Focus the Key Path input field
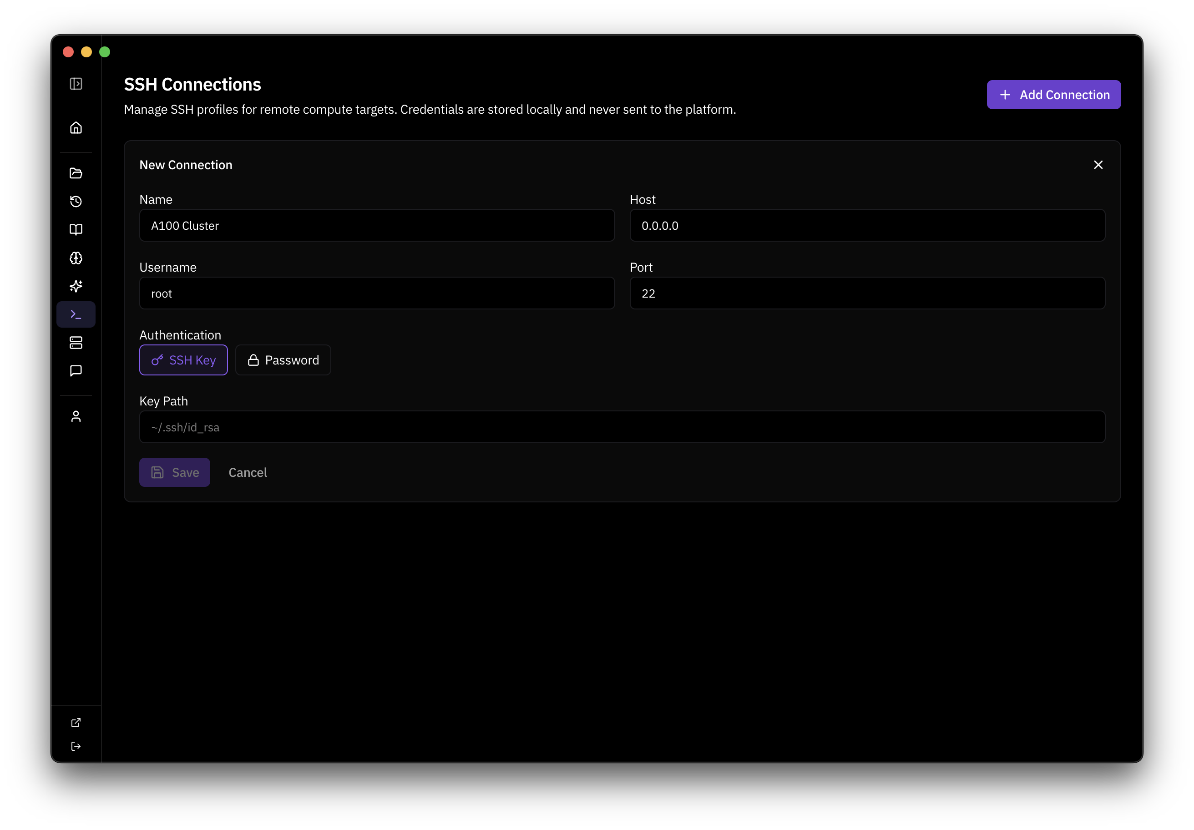The image size is (1194, 830). tap(622, 427)
